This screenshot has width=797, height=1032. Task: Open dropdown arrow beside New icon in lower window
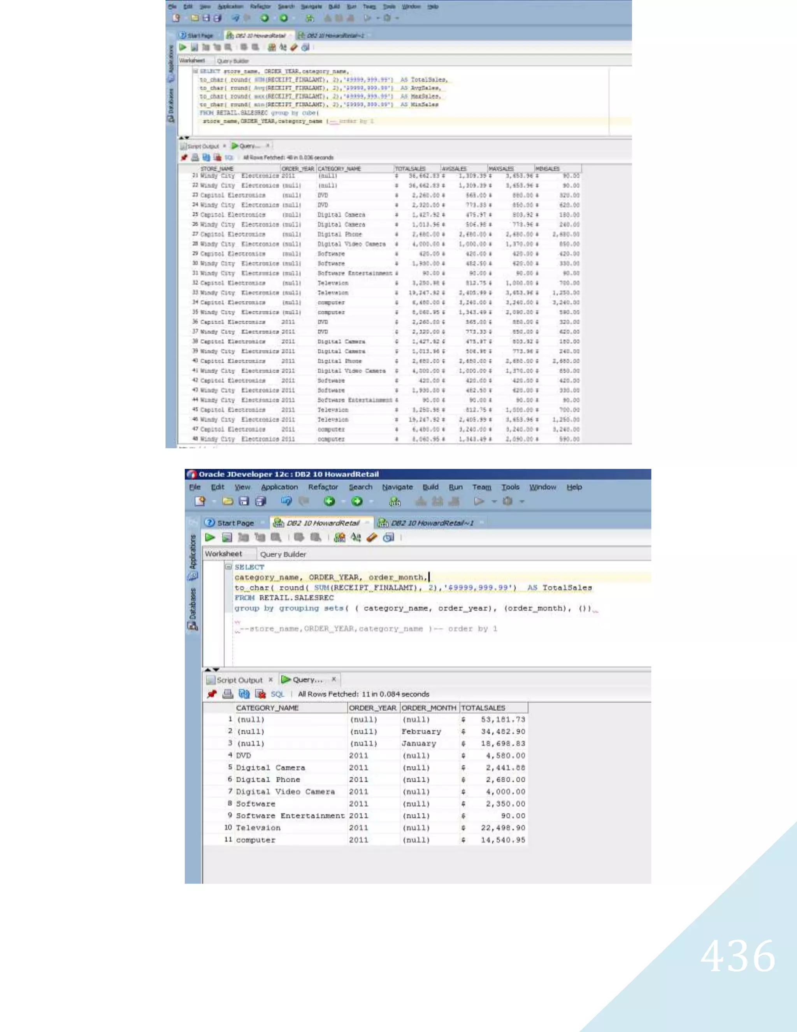pos(214,501)
